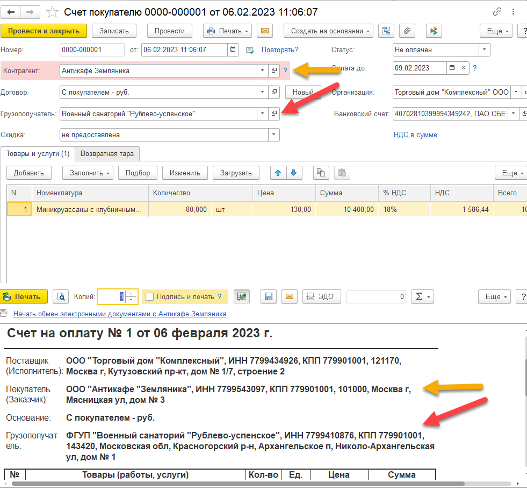This screenshot has width=527, height=489.
Task: Open help question mark next to Контрагент
Action: click(x=285, y=70)
